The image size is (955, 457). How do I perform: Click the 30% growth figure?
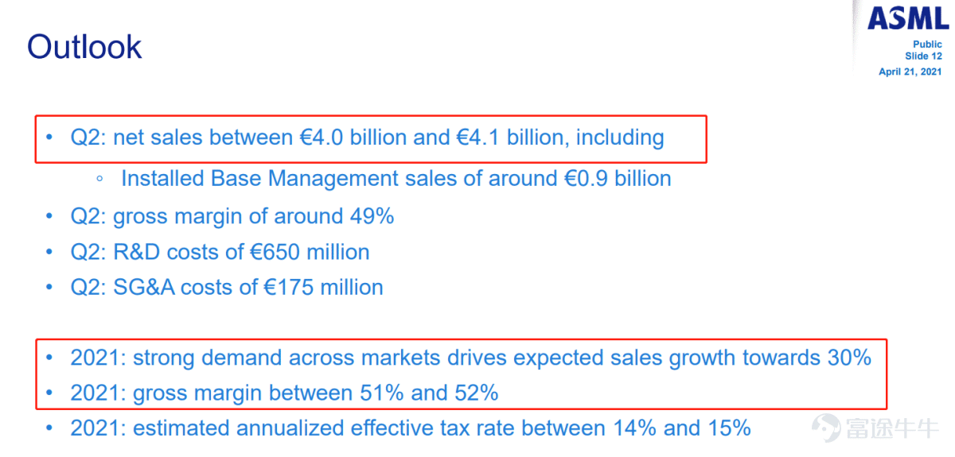click(848, 358)
